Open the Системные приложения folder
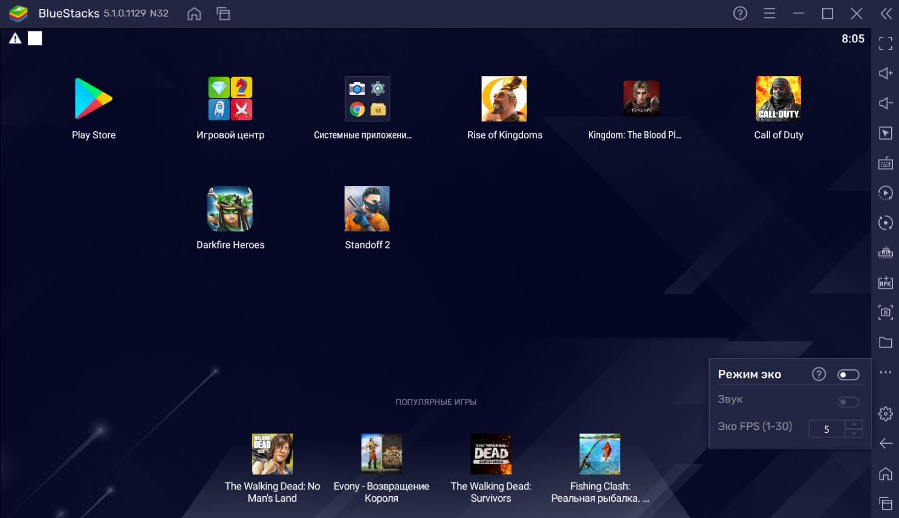Viewport: 899px width, 518px height. point(367,99)
